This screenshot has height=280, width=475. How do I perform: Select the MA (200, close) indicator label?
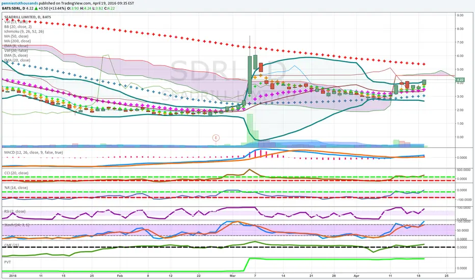click(17, 41)
